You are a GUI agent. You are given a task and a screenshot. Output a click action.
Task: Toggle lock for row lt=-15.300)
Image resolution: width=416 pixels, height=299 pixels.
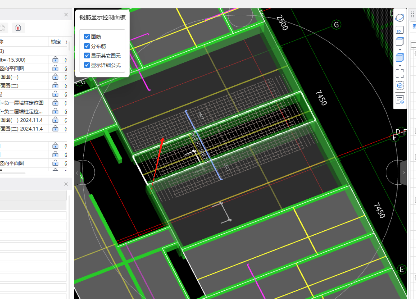(x=55, y=60)
